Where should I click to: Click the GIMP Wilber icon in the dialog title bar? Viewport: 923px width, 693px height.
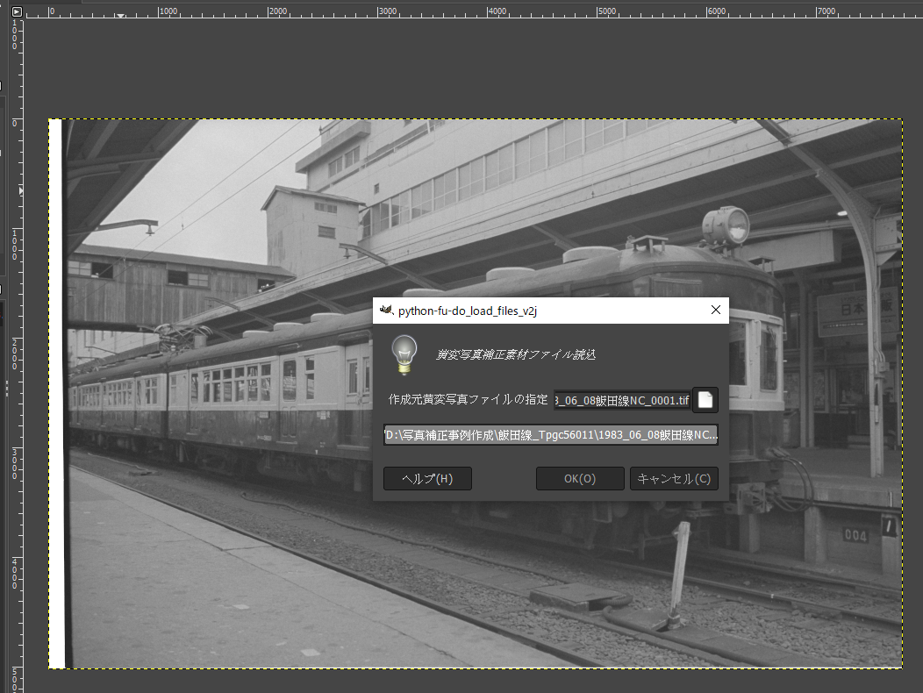tap(386, 310)
